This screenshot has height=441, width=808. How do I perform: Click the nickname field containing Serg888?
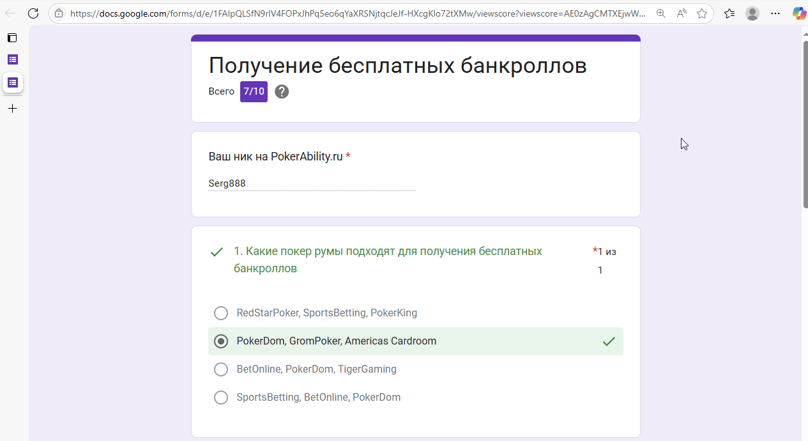[312, 183]
